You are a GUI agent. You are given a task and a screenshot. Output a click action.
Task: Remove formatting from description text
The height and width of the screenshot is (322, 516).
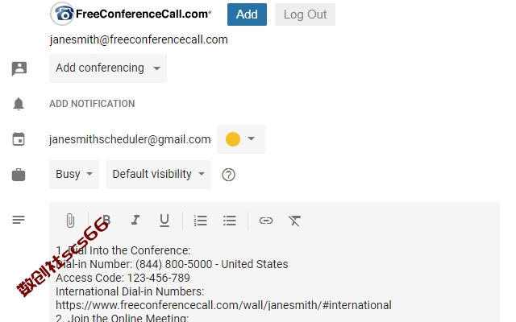coord(294,221)
